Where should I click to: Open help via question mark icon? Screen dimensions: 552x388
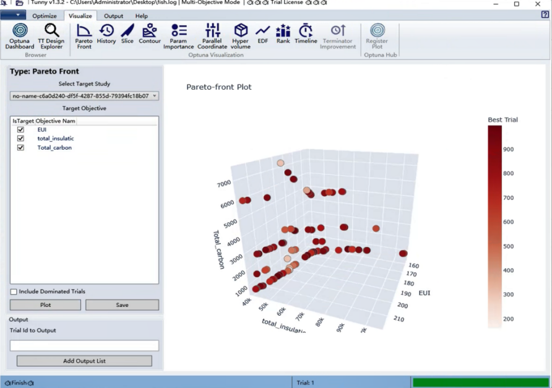click(545, 14)
